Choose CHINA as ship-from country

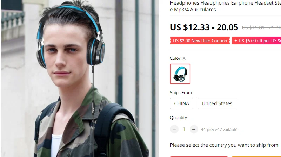point(181,103)
